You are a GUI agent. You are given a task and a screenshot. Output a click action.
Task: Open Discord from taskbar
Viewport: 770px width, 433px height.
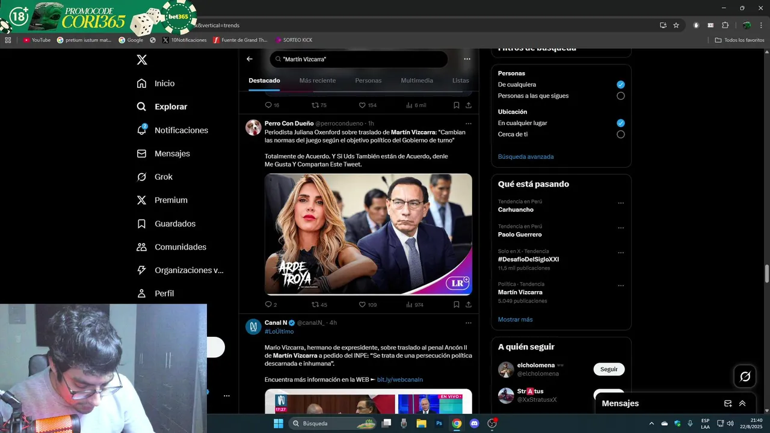[x=474, y=423]
